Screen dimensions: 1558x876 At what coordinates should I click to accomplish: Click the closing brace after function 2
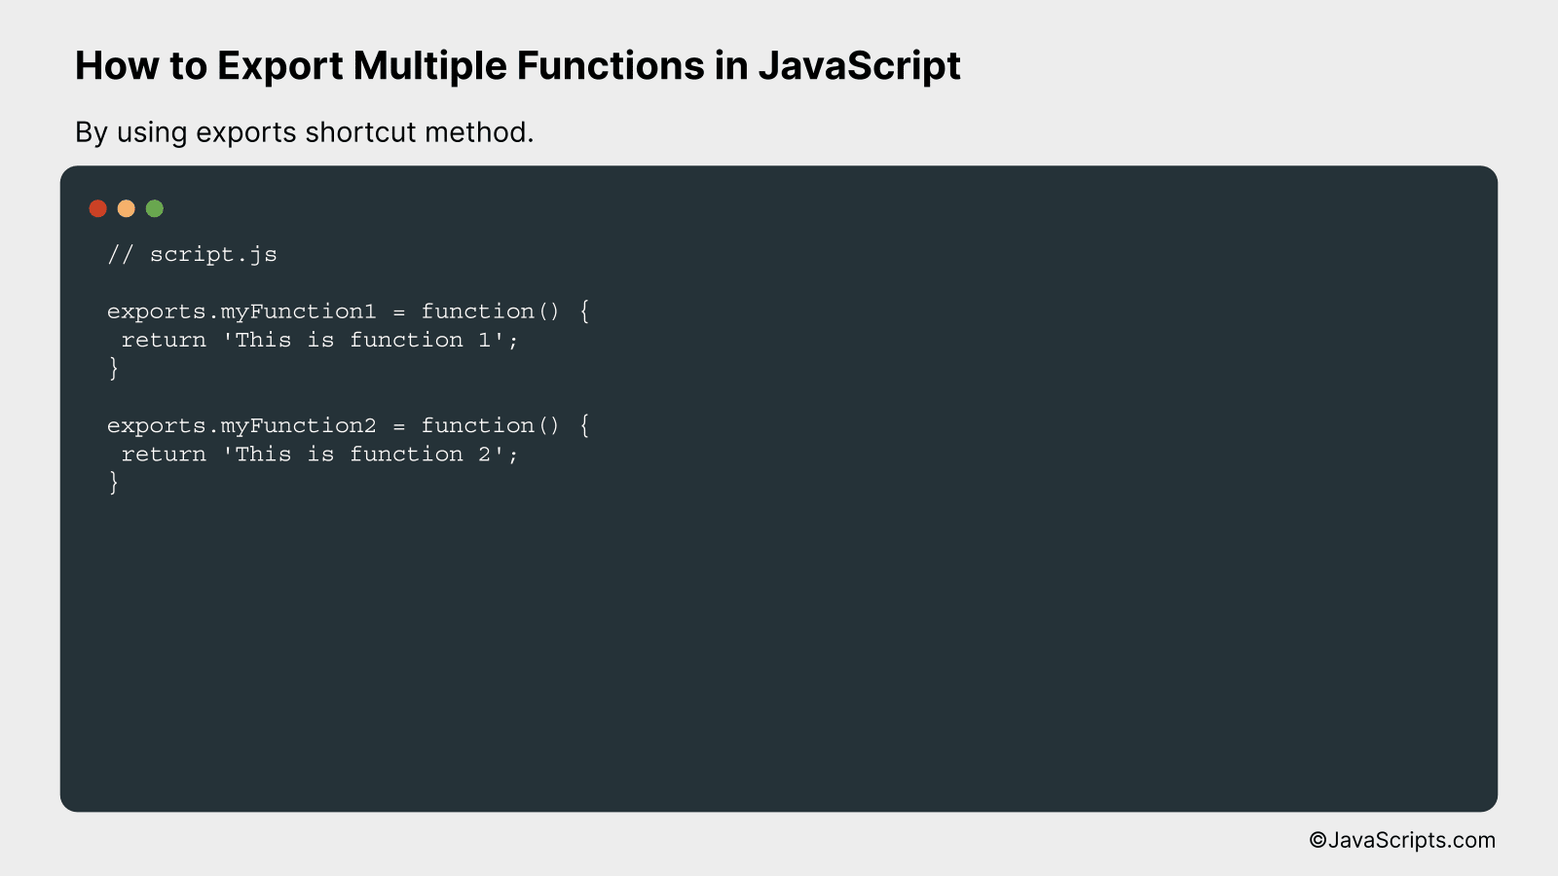[x=114, y=482]
